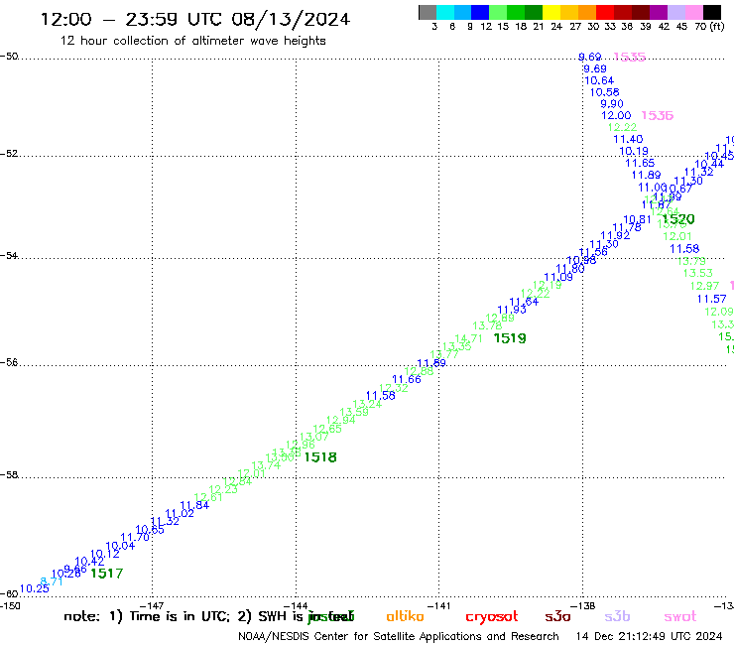Click the cyan swatch in the color scale

click(445, 12)
